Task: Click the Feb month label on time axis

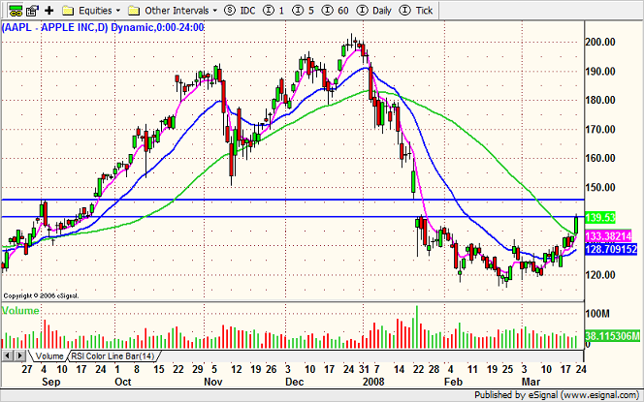Action: (453, 382)
